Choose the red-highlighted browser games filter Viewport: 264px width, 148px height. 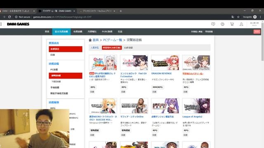66,76
